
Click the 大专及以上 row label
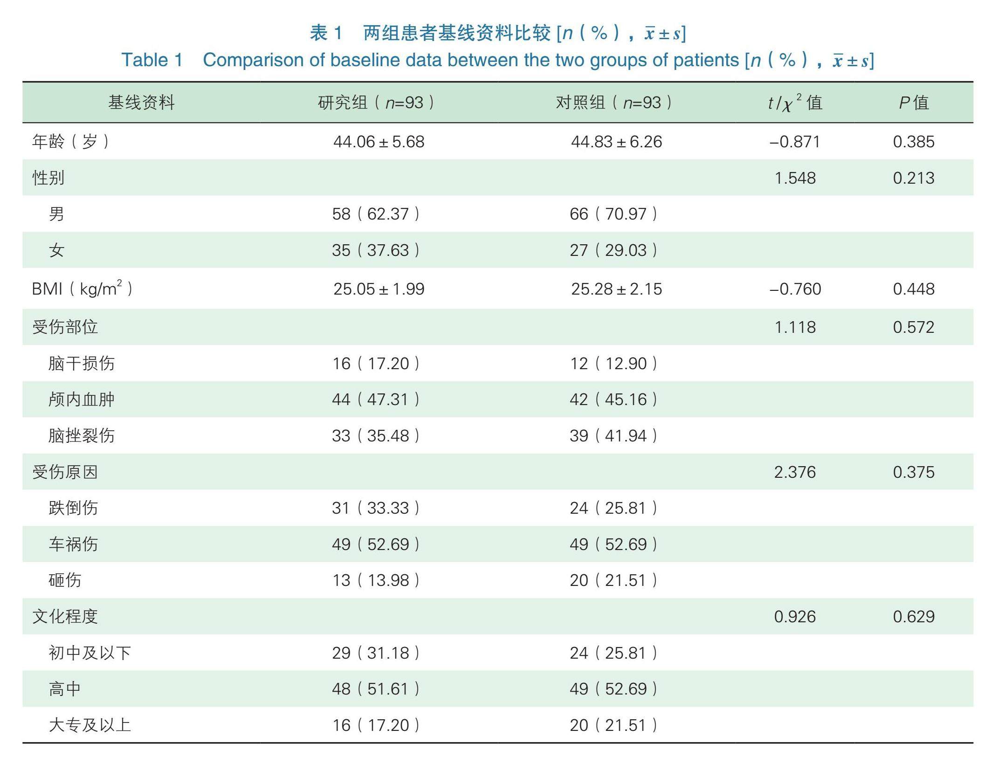pyautogui.click(x=90, y=725)
